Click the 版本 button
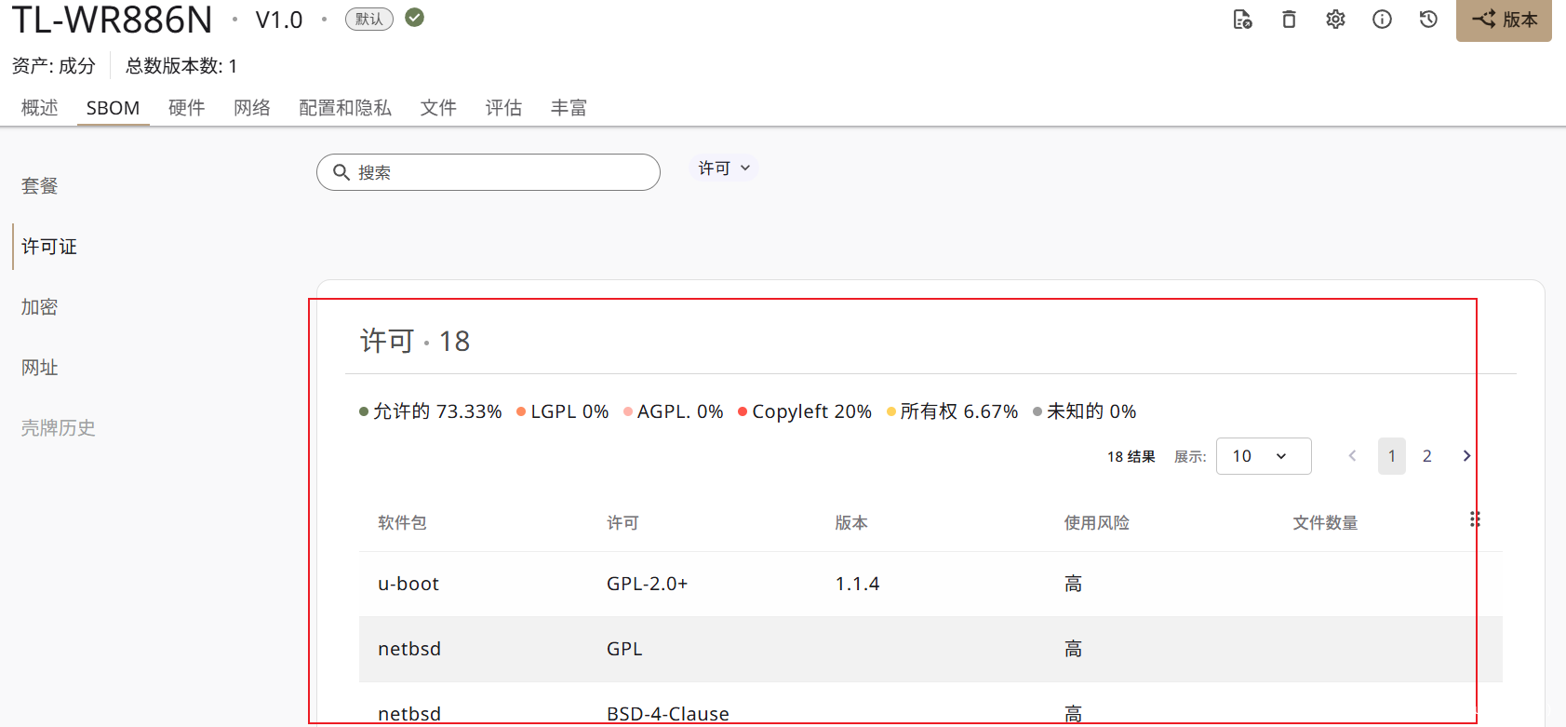 pos(1504,20)
